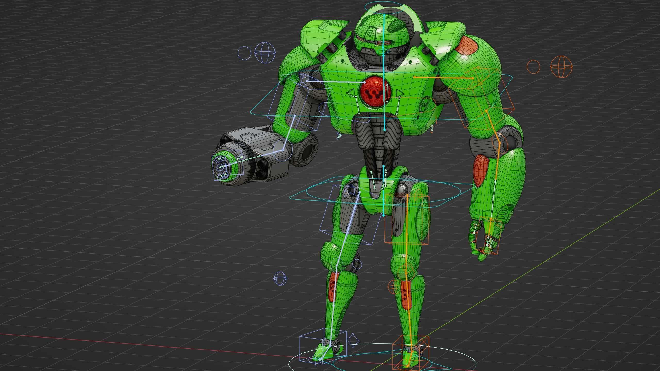The height and width of the screenshot is (371, 660).
Task: Select orange wireframe sphere control beside the orange shoulder
Action: [561, 66]
